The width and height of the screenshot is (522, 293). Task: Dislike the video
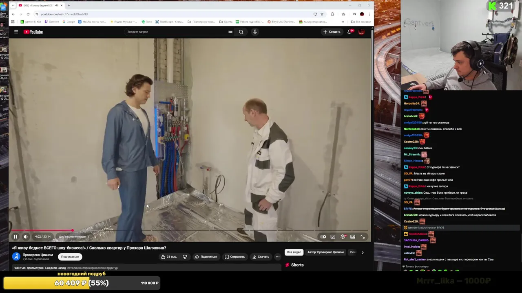pyautogui.click(x=185, y=257)
